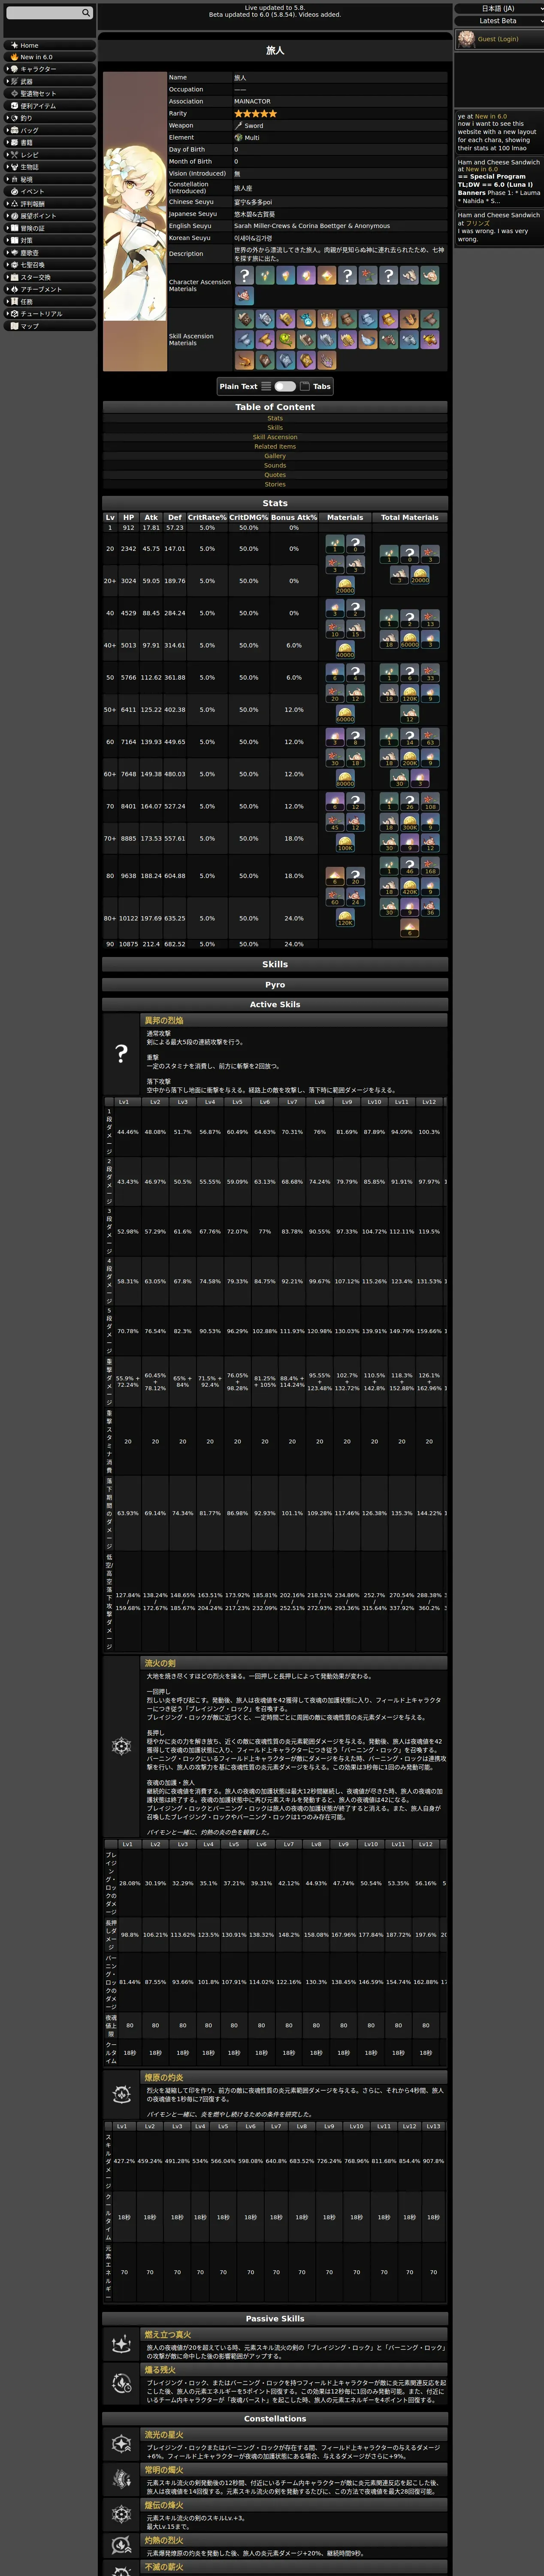Jump to Sounds in Table of Content
The image size is (544, 2576).
click(x=275, y=465)
